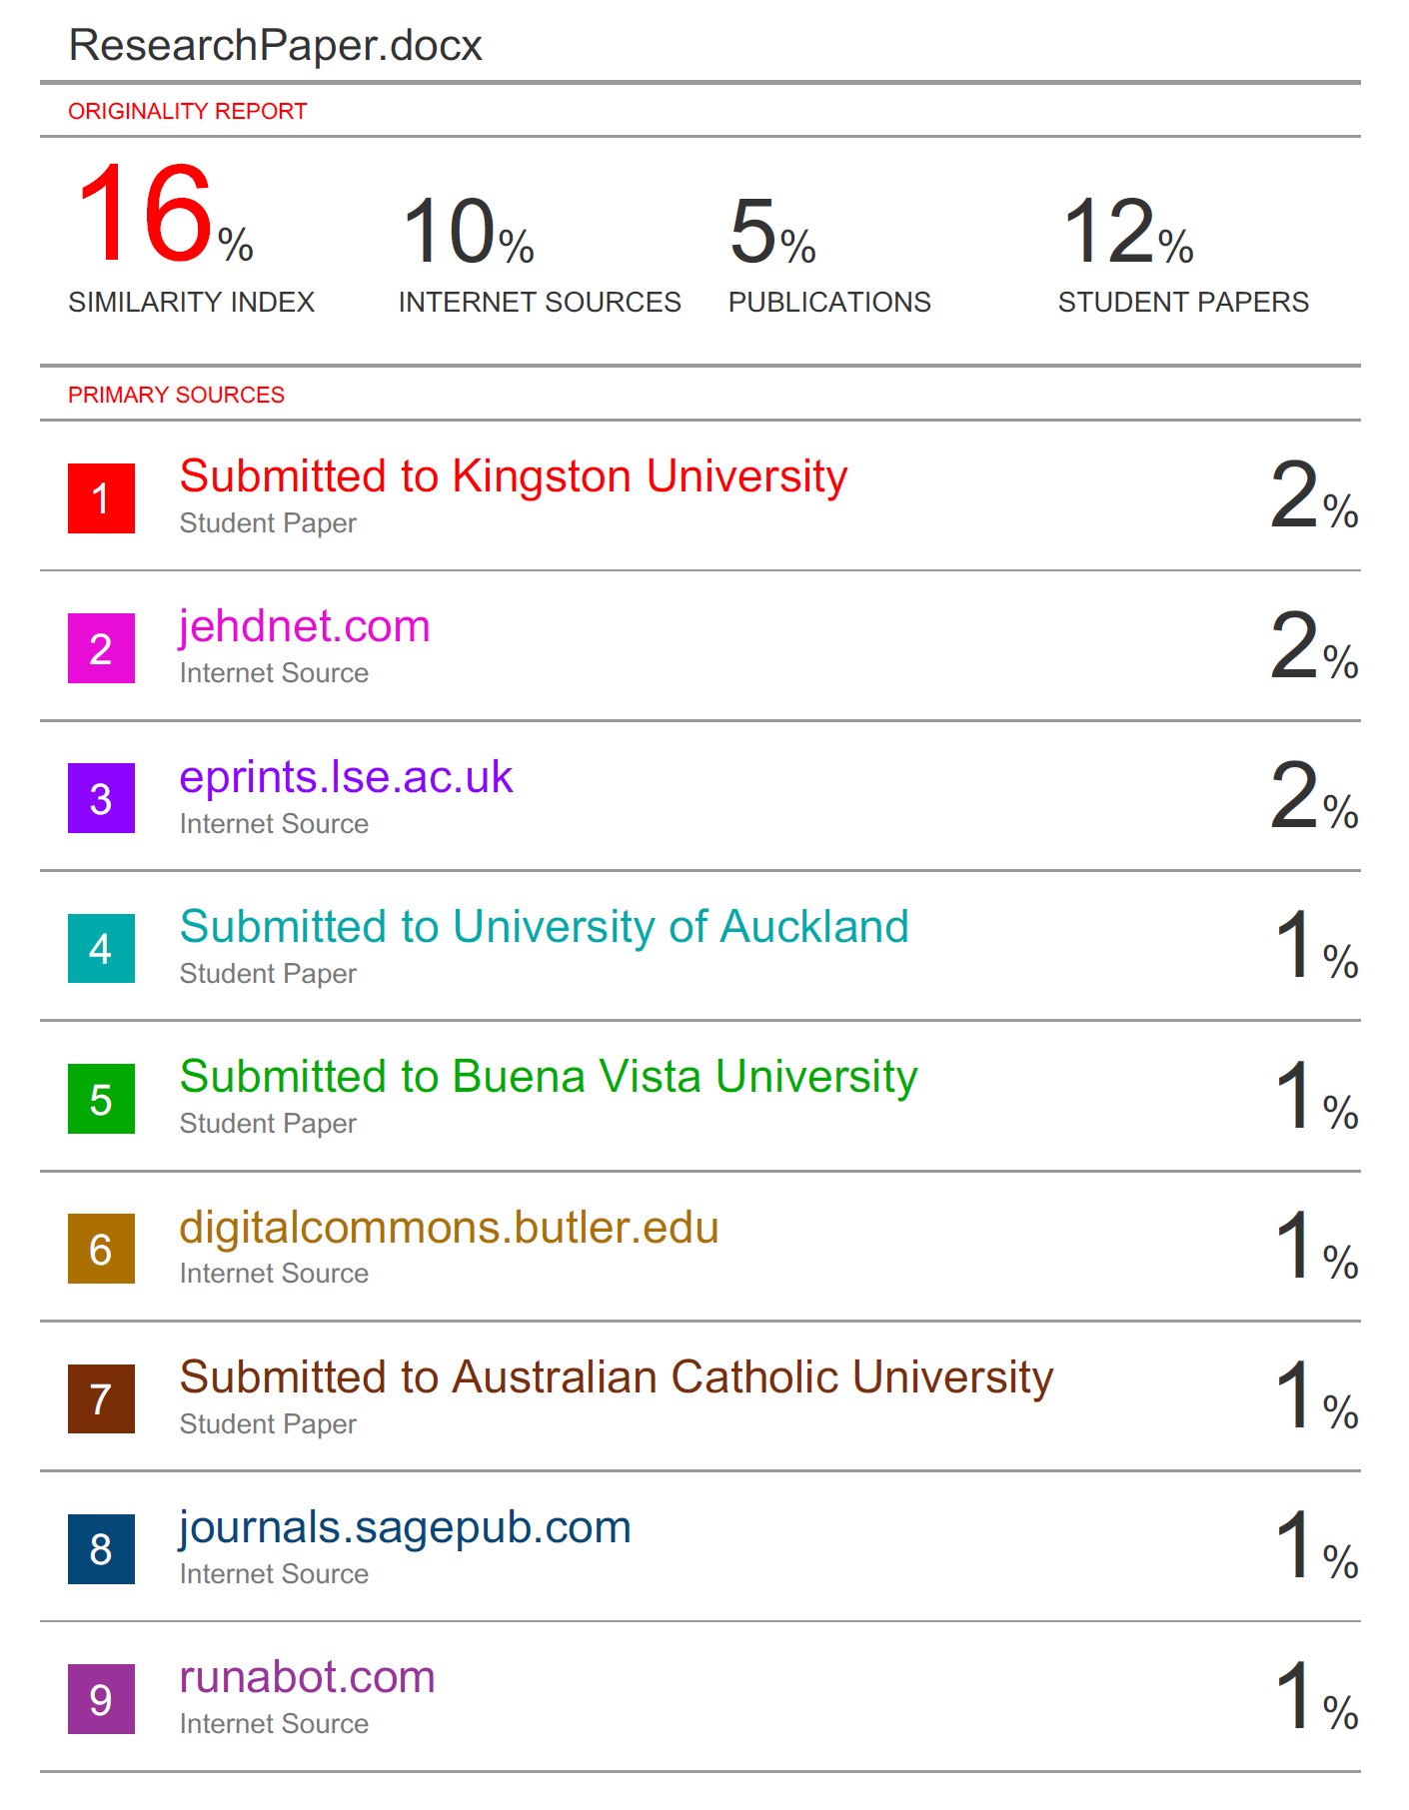Click the magenta source number 2 badge

(101, 648)
